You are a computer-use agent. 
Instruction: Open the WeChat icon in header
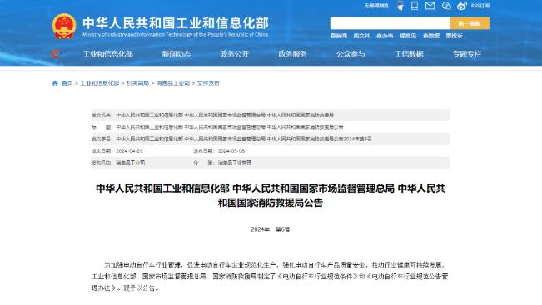446,6
